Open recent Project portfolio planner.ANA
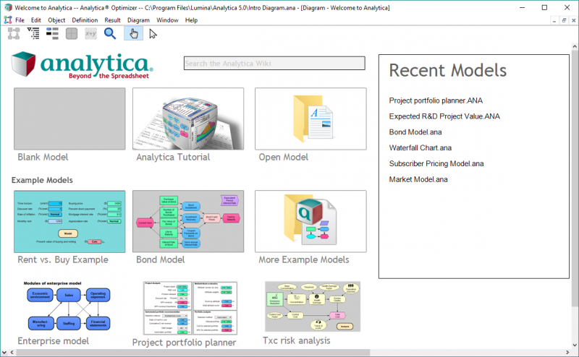579x357 pixels. [436, 100]
